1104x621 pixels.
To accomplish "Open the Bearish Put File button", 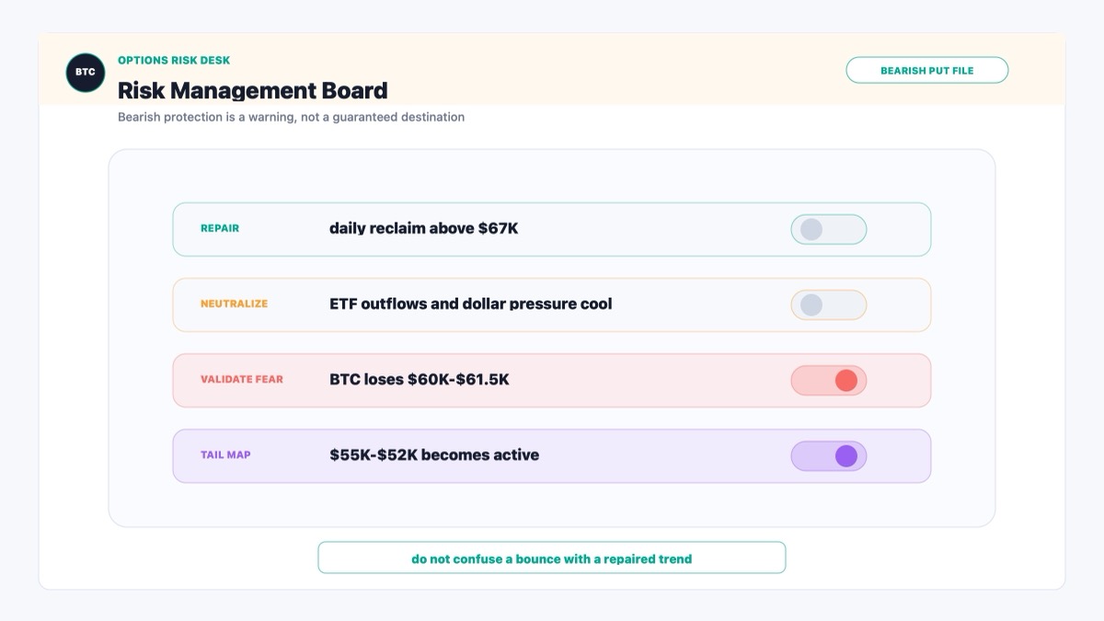I will pos(926,70).
